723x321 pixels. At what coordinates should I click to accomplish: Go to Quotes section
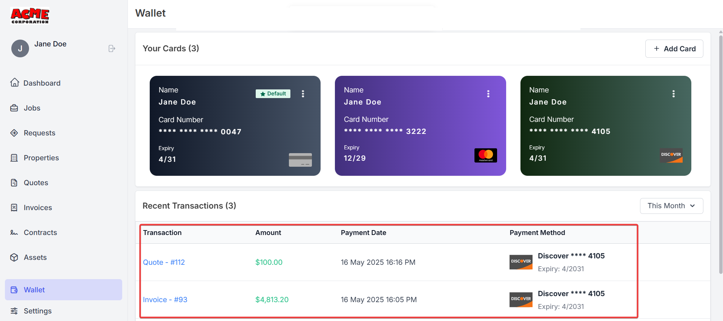pyautogui.click(x=36, y=183)
